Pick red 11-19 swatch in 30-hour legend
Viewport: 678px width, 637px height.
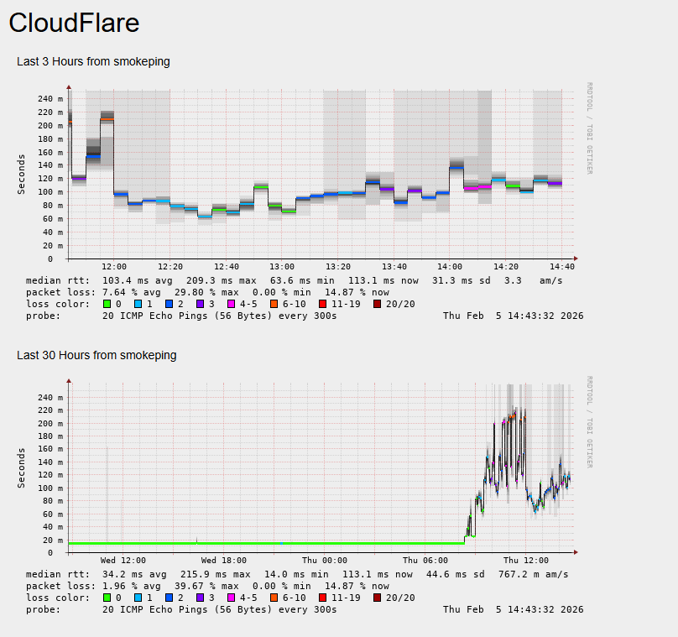point(323,598)
